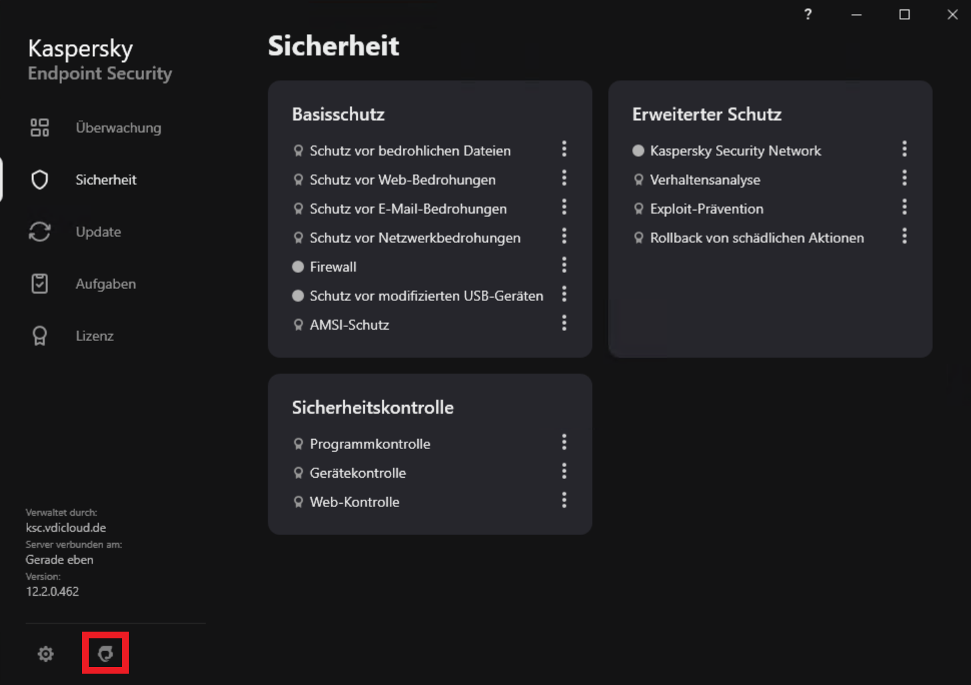Image resolution: width=971 pixels, height=685 pixels.
Task: Click status dot beside Kaspersky Security Network
Action: click(639, 151)
